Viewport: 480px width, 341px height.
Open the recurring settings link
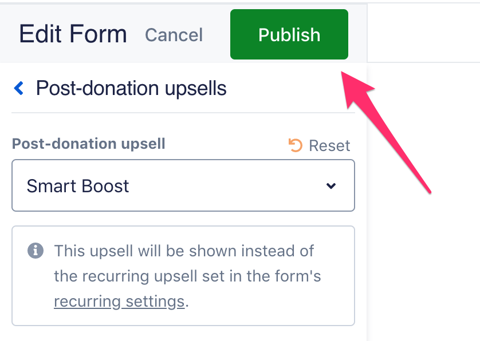(119, 301)
